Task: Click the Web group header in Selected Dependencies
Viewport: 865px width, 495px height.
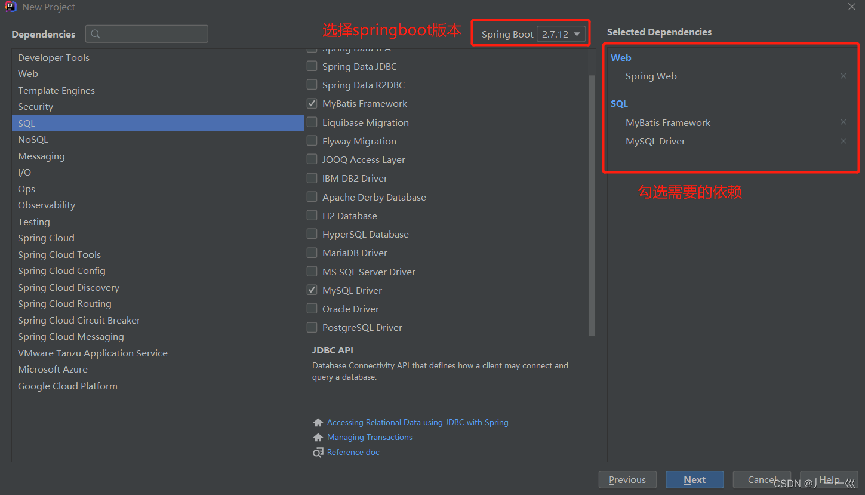Action: (x=621, y=58)
